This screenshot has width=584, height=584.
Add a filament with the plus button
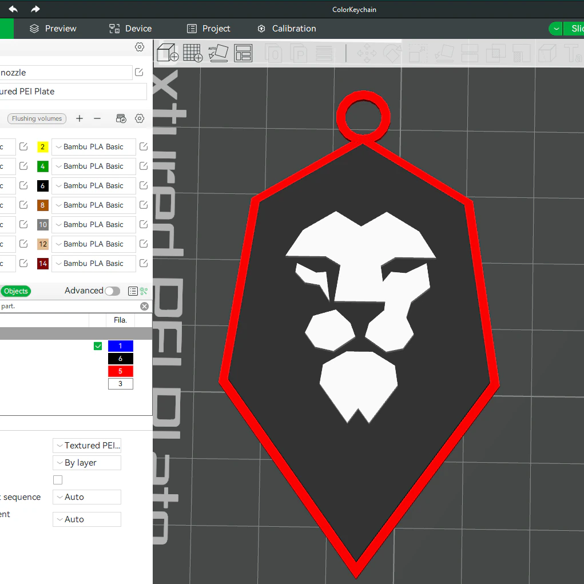pyautogui.click(x=80, y=118)
